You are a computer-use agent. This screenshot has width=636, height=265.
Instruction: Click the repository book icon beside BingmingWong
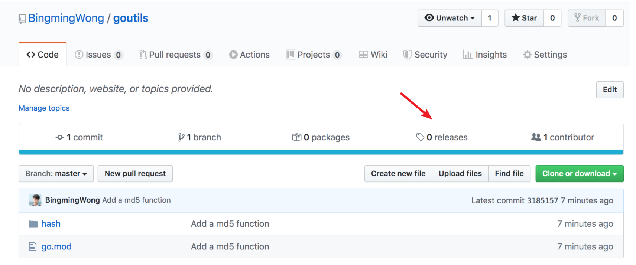click(22, 19)
